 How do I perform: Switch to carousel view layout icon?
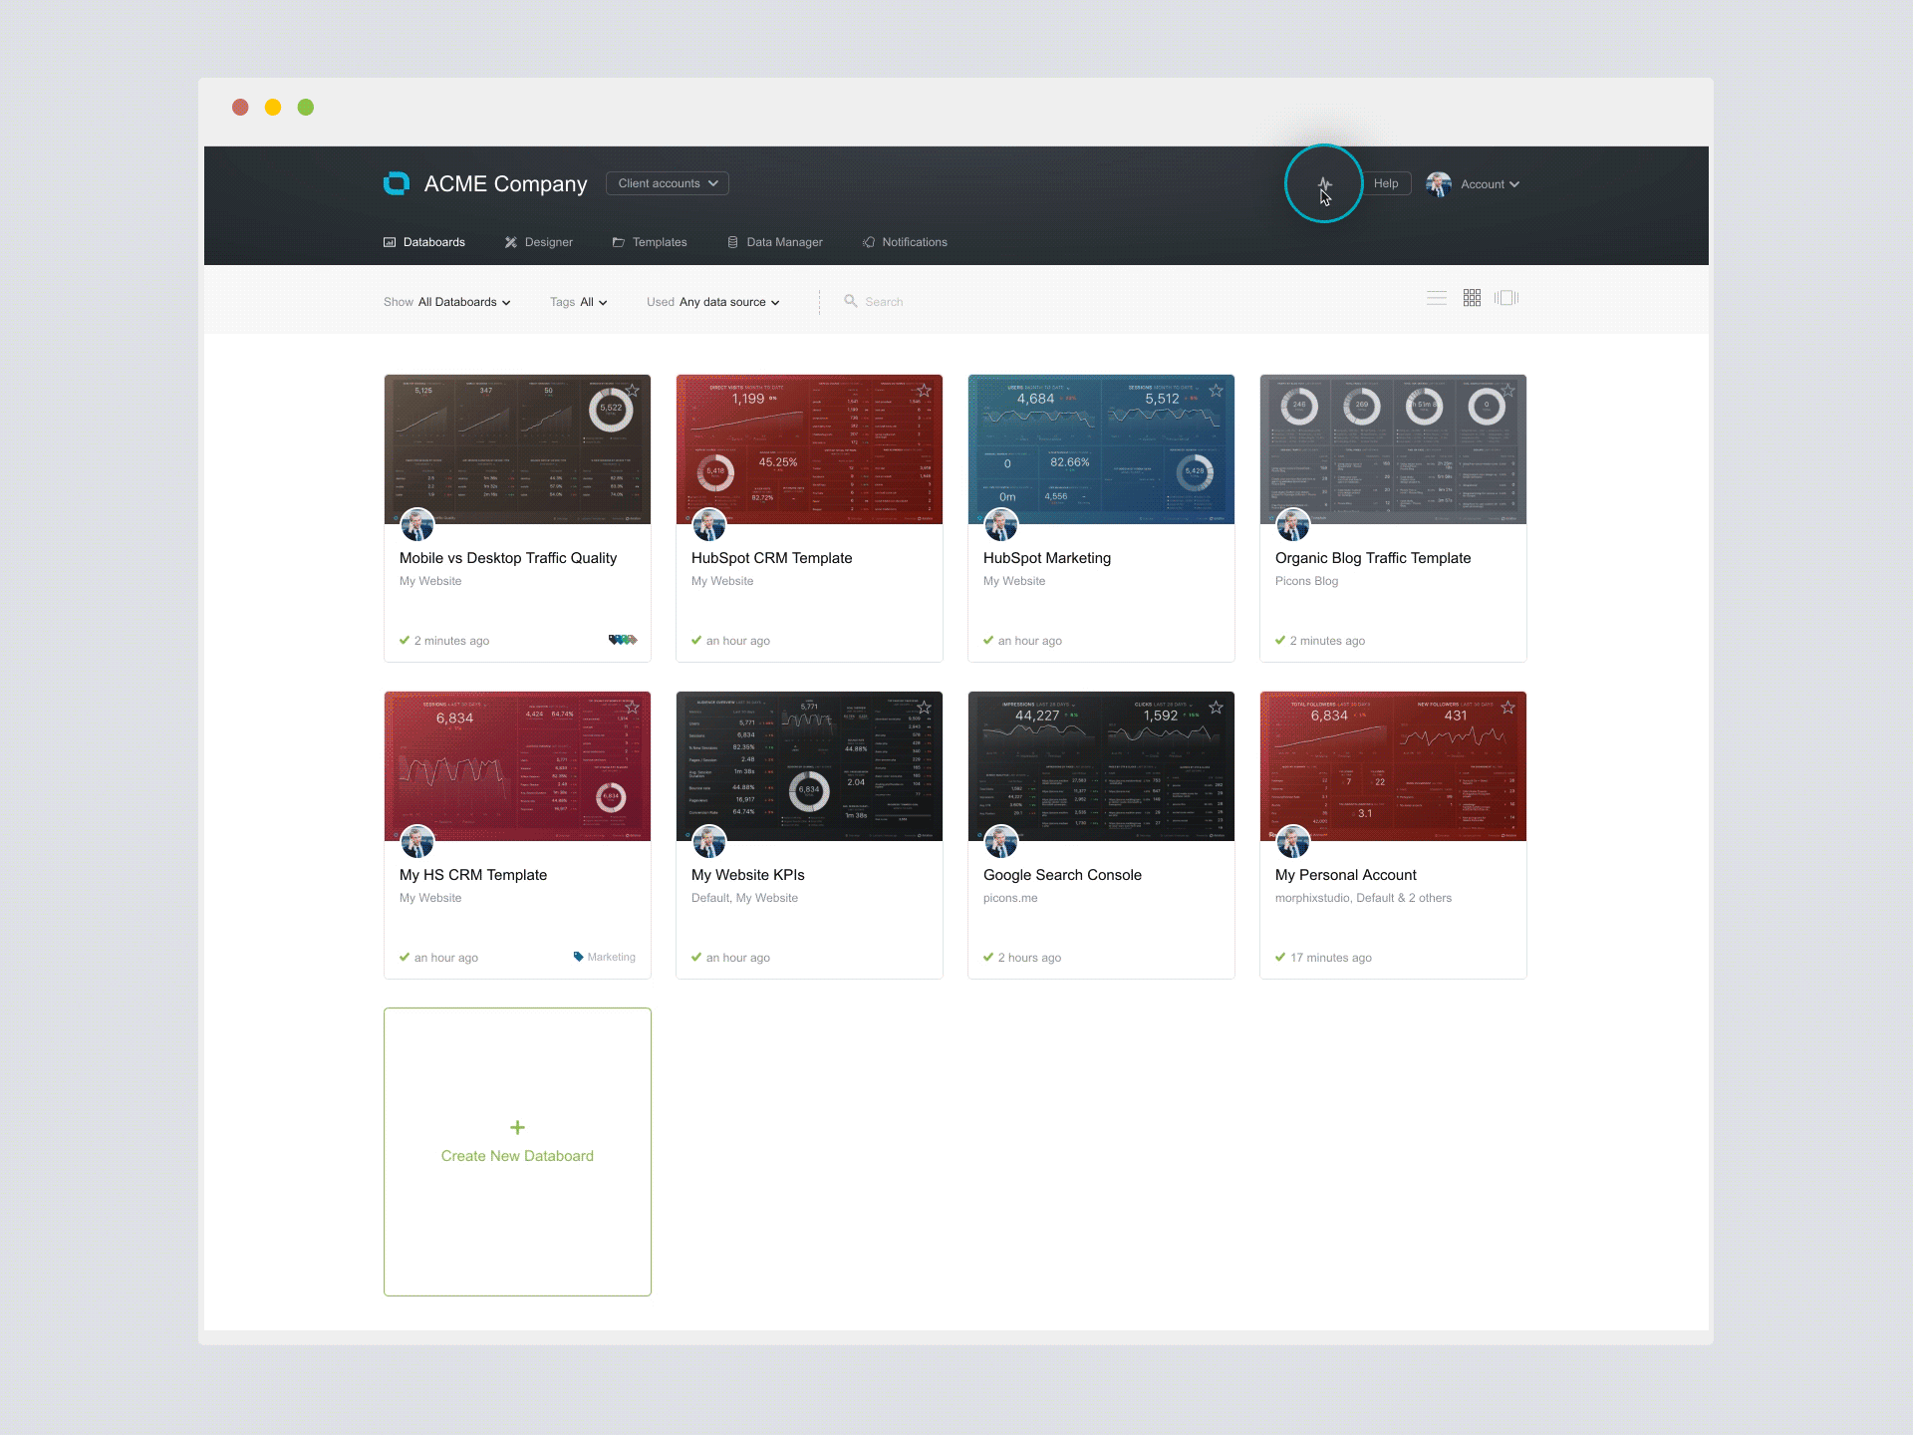[x=1506, y=298]
